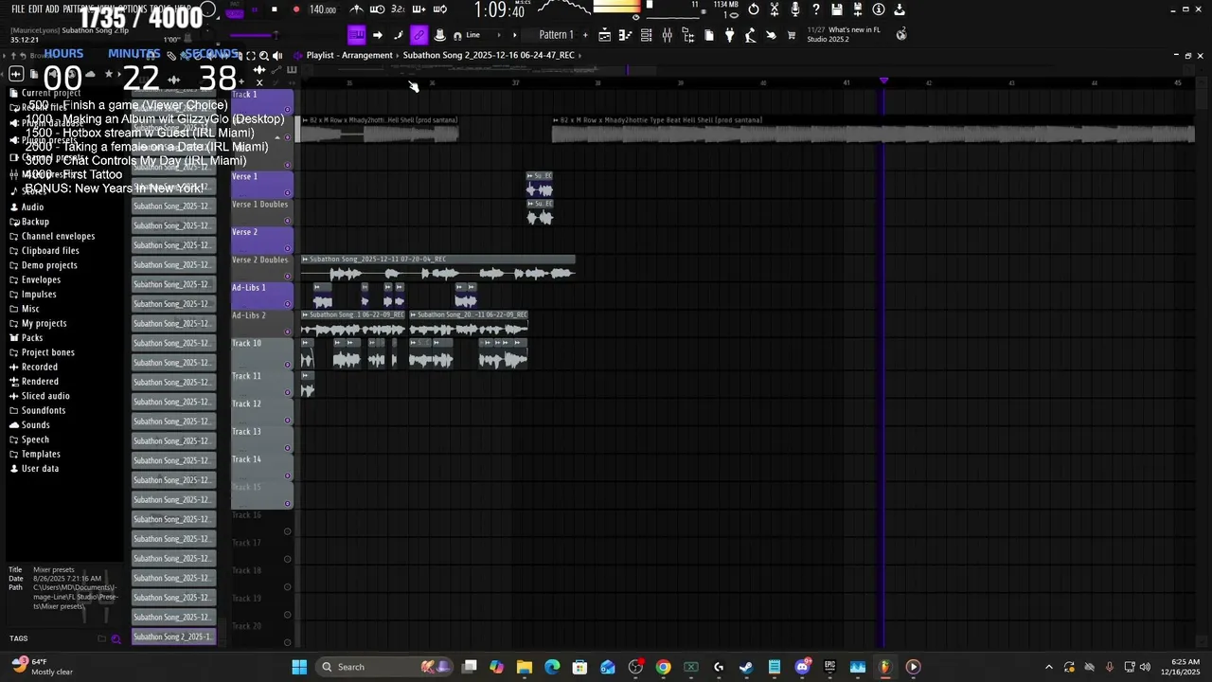
Task: Click the red Record button
Action: [x=296, y=9]
